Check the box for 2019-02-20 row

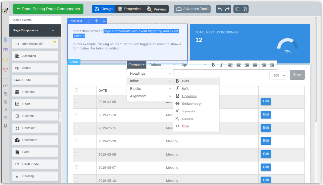[x=77, y=141]
